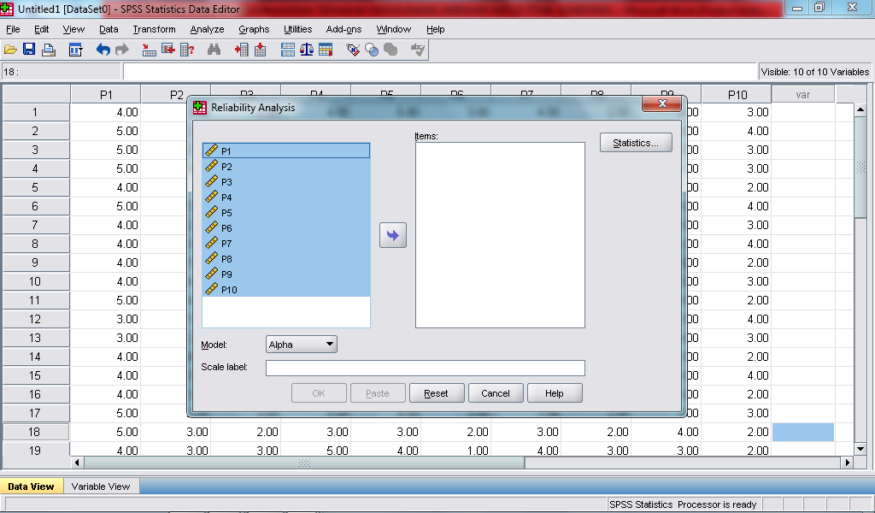This screenshot has height=513, width=875.
Task: Click the Undo arrow icon
Action: (x=103, y=50)
